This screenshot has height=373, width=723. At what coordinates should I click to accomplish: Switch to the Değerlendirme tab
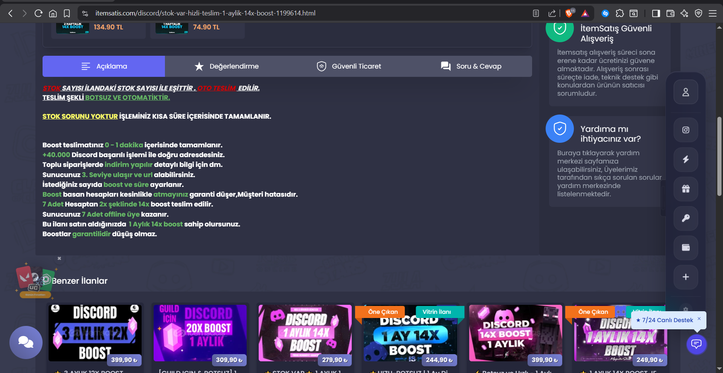click(226, 66)
